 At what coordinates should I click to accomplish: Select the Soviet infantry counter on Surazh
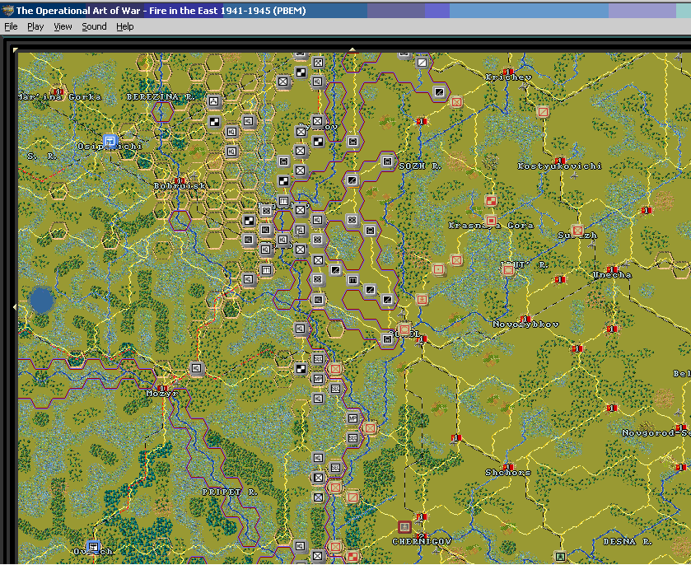[577, 230]
